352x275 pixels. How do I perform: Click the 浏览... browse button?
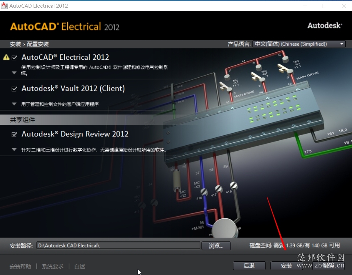(216, 246)
